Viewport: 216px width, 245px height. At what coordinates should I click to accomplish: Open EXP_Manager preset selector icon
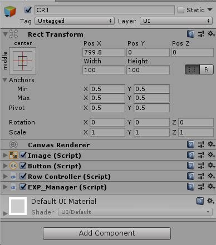pyautogui.click(x=201, y=187)
